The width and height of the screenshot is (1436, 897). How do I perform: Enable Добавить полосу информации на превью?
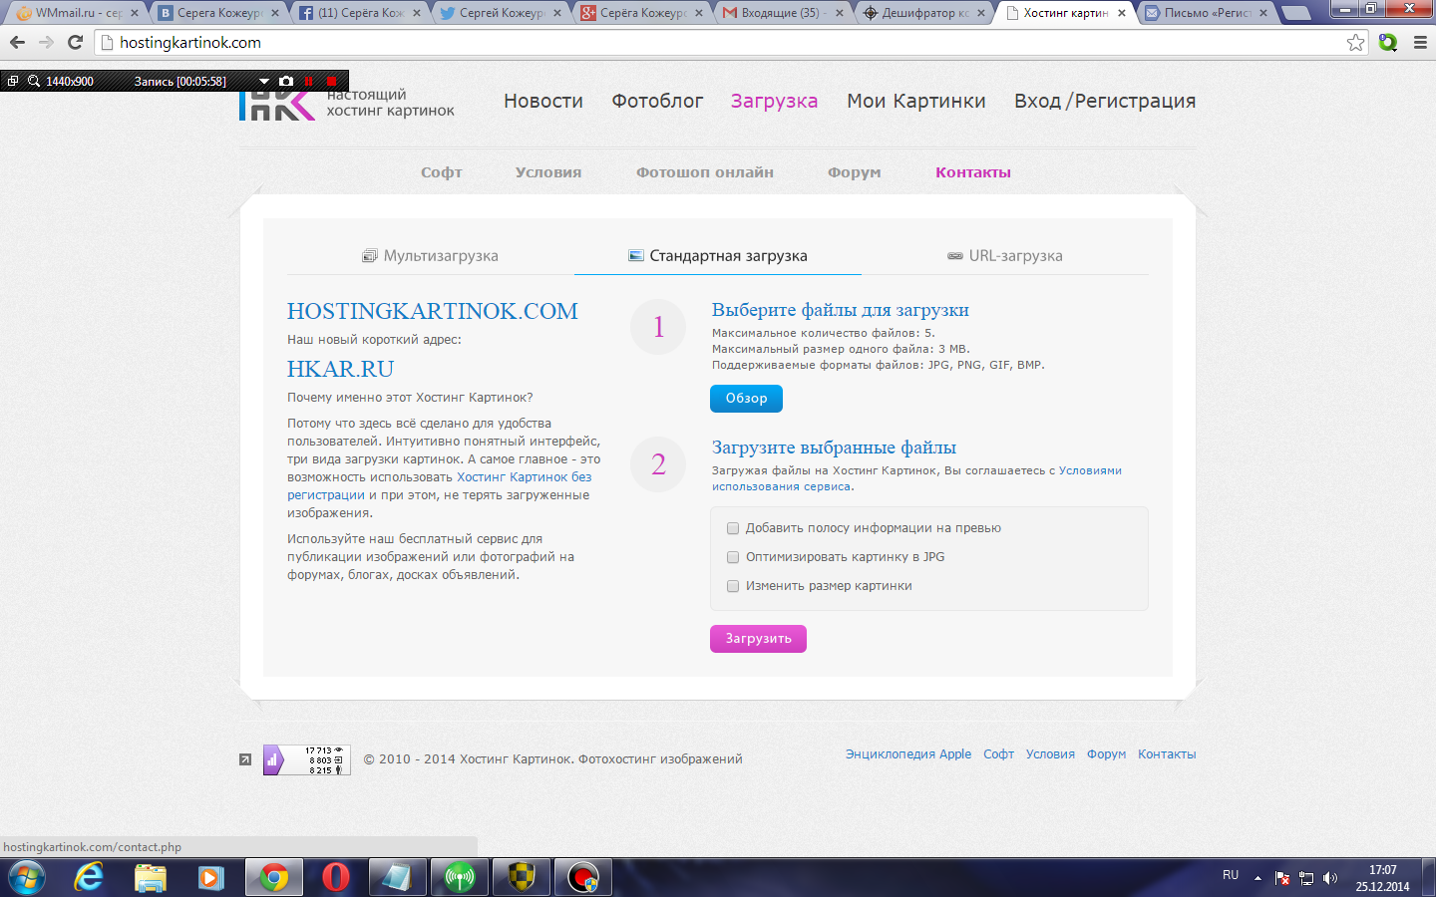(733, 528)
